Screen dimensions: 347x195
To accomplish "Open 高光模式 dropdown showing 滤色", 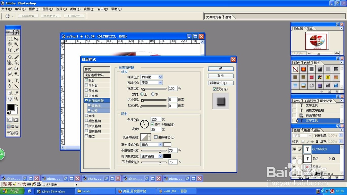I will click(160, 145).
